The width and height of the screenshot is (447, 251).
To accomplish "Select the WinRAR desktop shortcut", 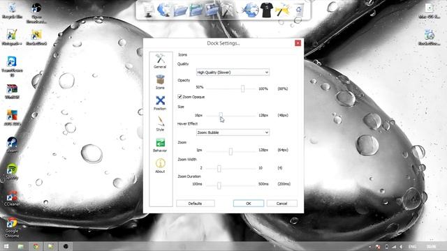I will pyautogui.click(x=12, y=91).
